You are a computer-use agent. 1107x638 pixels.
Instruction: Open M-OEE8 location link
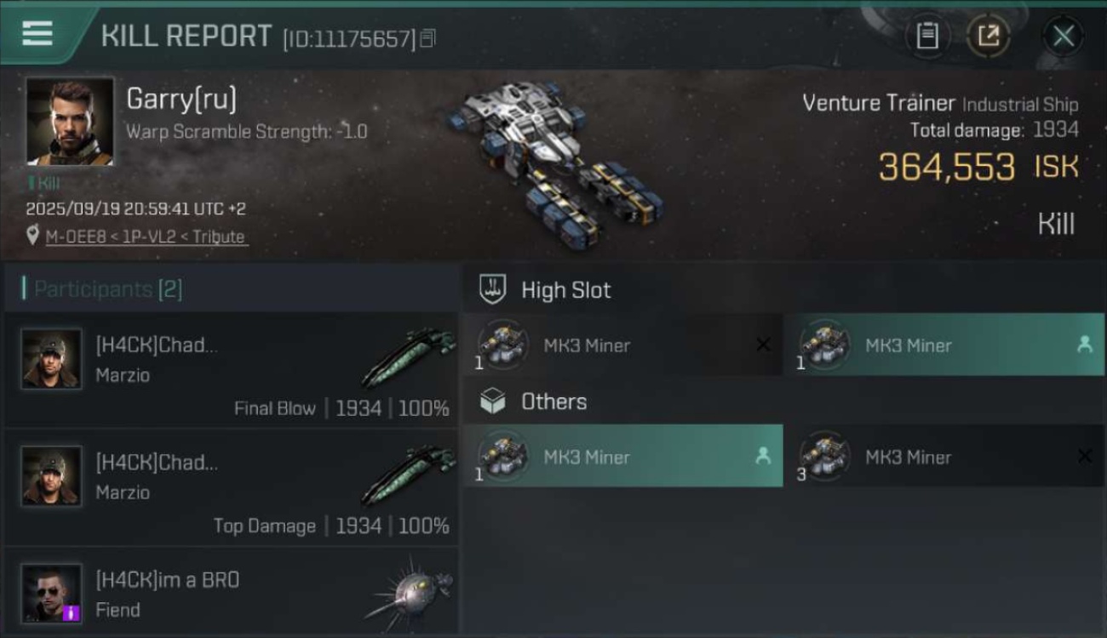[146, 237]
